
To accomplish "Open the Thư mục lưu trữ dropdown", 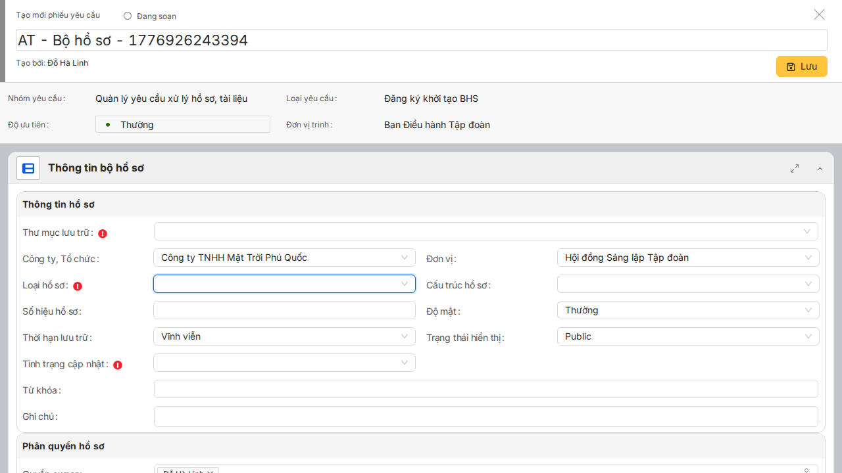I will (485, 231).
